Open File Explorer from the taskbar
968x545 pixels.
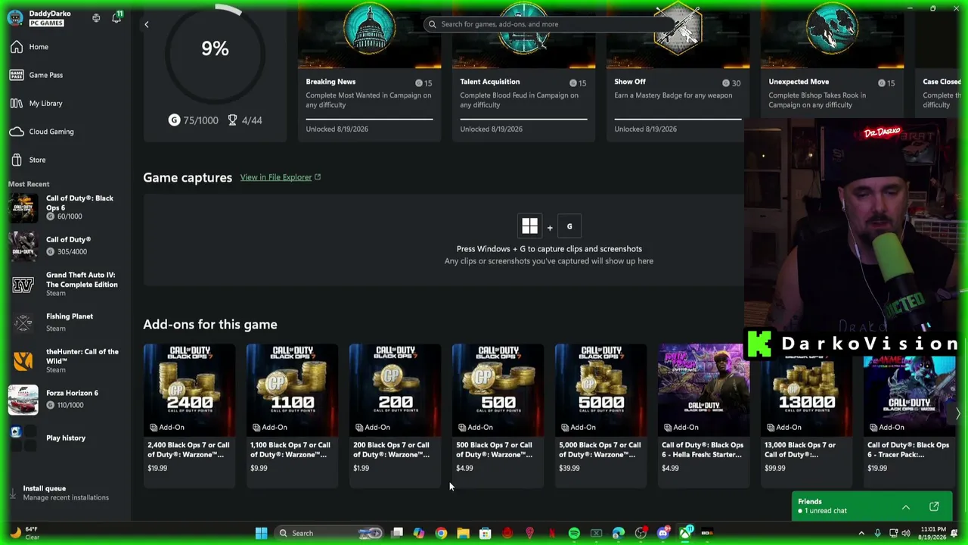[x=463, y=533]
